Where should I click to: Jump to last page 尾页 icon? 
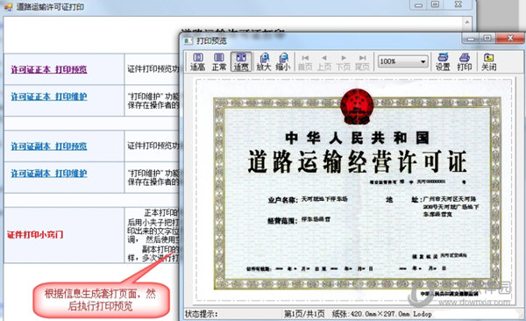362,62
